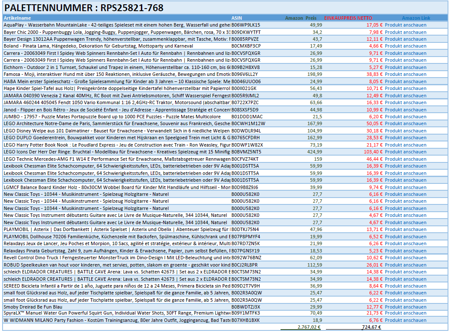Follow 'Produkt anschauen' for Smoby Dreirad Be Fun

point(405,306)
